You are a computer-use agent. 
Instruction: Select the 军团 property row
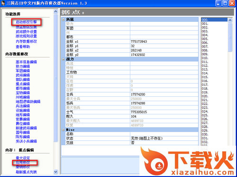click(132, 28)
